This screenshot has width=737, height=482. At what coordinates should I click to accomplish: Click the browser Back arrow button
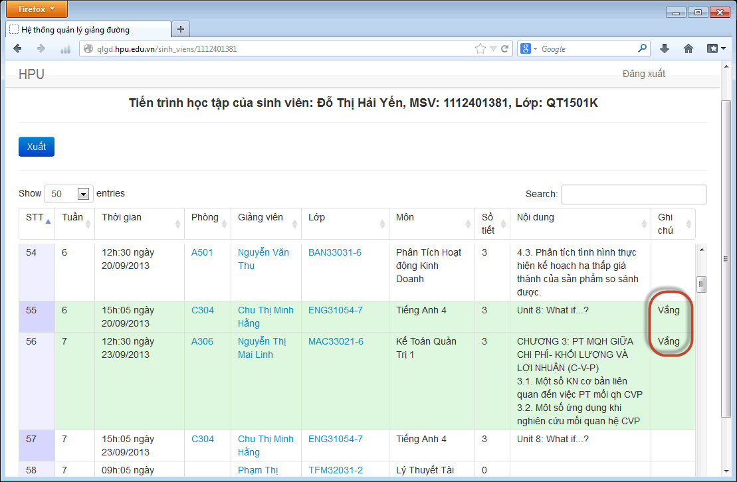(18, 48)
